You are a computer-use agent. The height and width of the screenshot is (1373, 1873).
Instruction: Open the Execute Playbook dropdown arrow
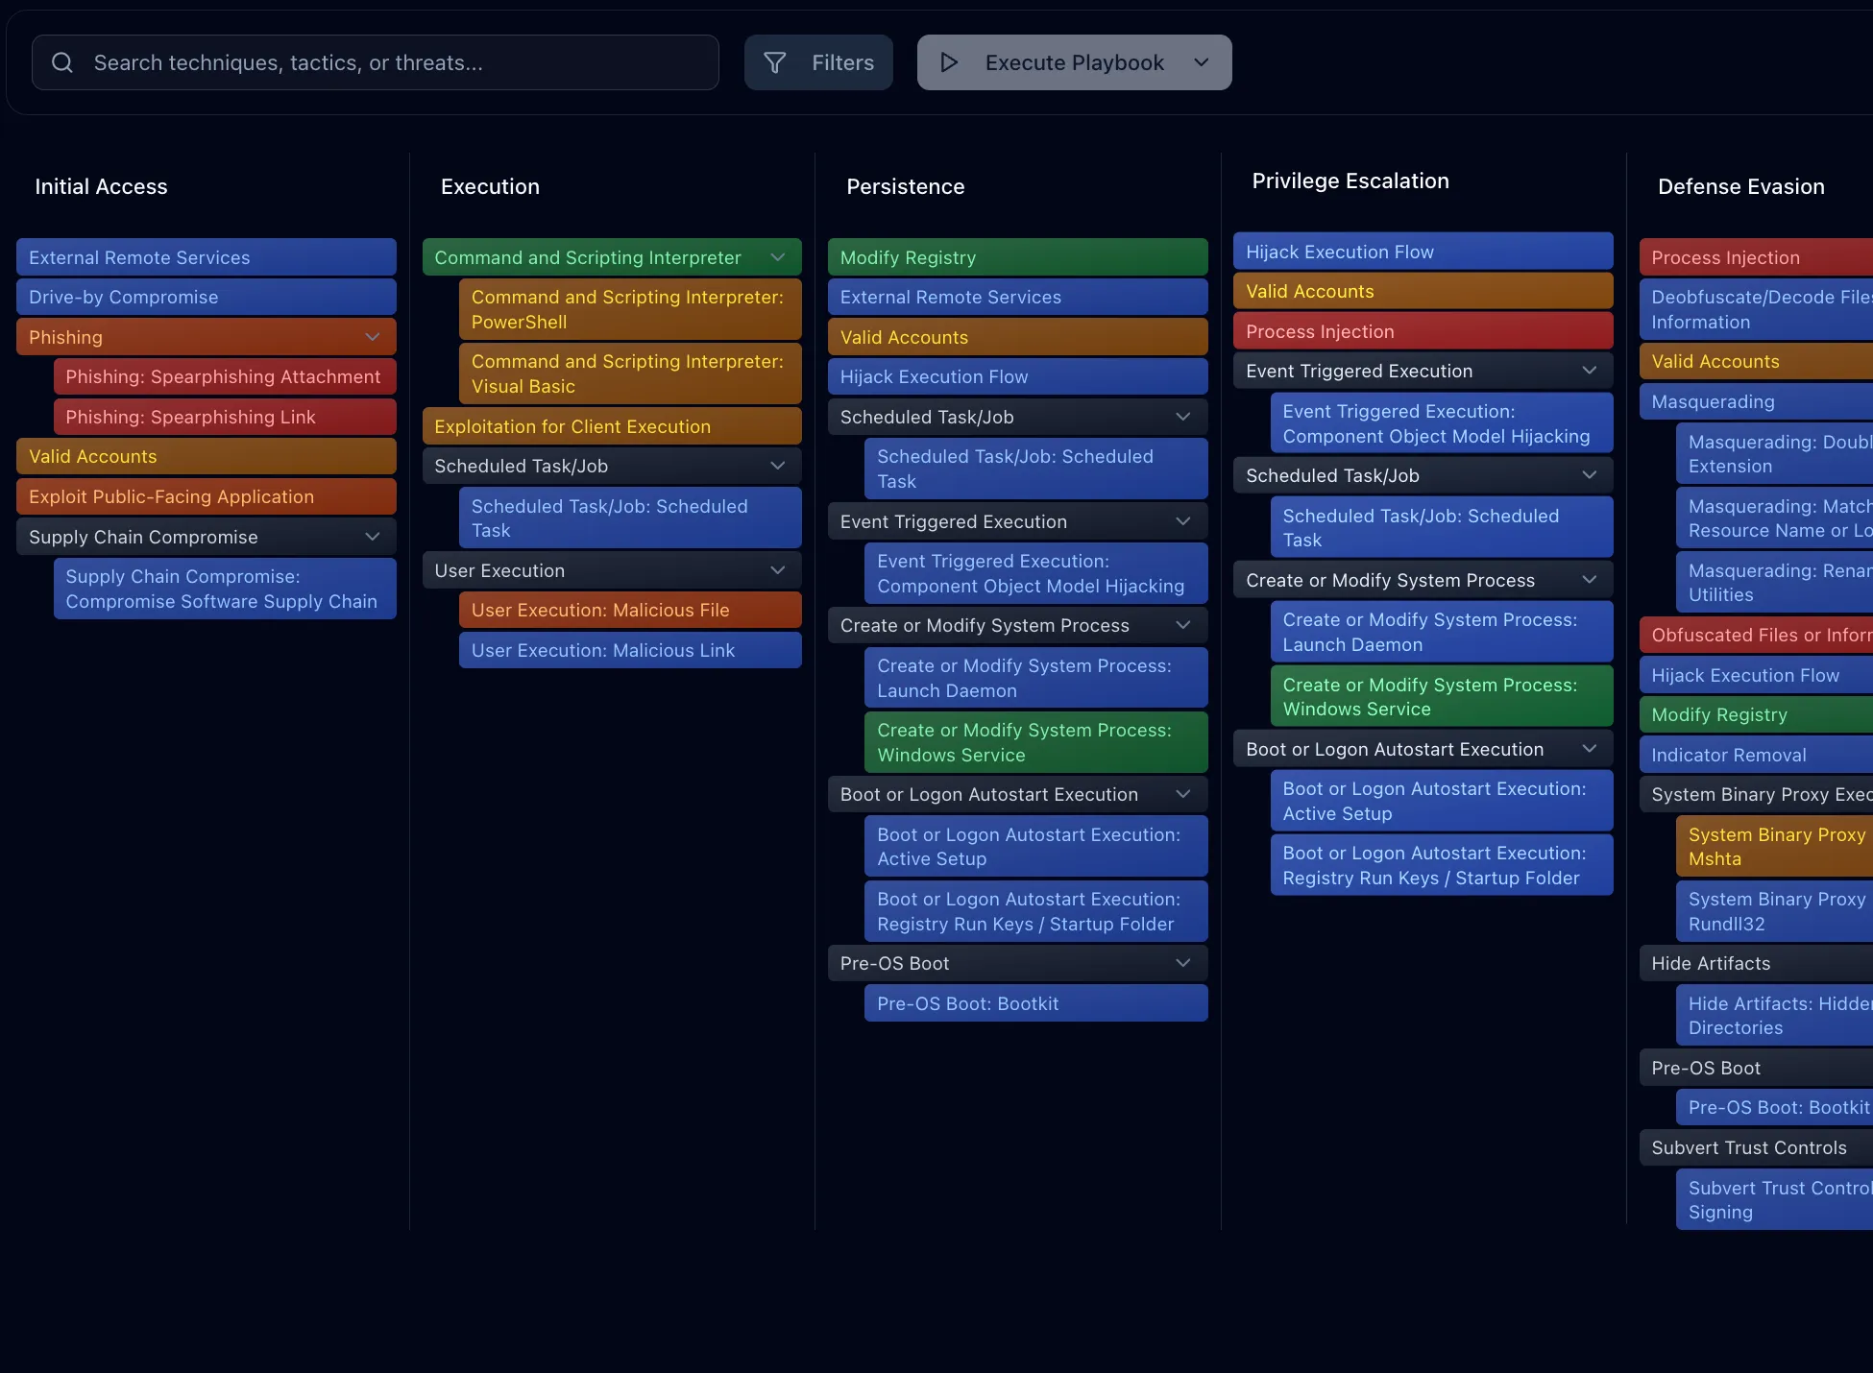(1202, 63)
